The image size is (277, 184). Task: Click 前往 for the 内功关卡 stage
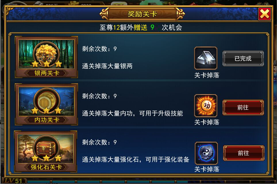pos(243,107)
